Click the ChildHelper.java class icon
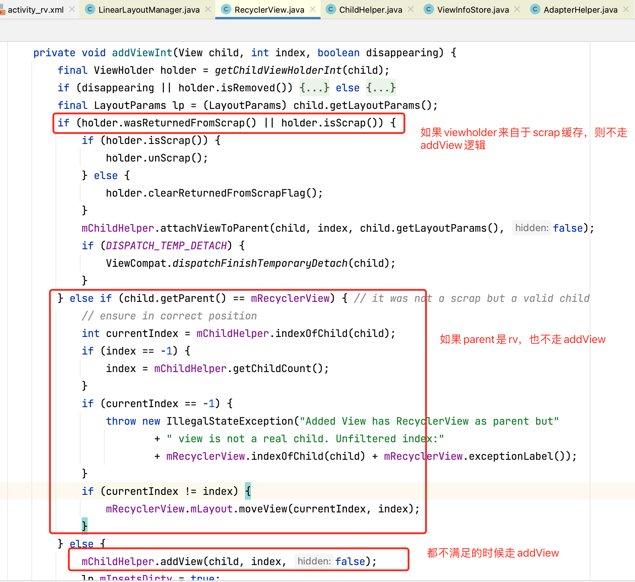The height and width of the screenshot is (582, 635). [331, 9]
